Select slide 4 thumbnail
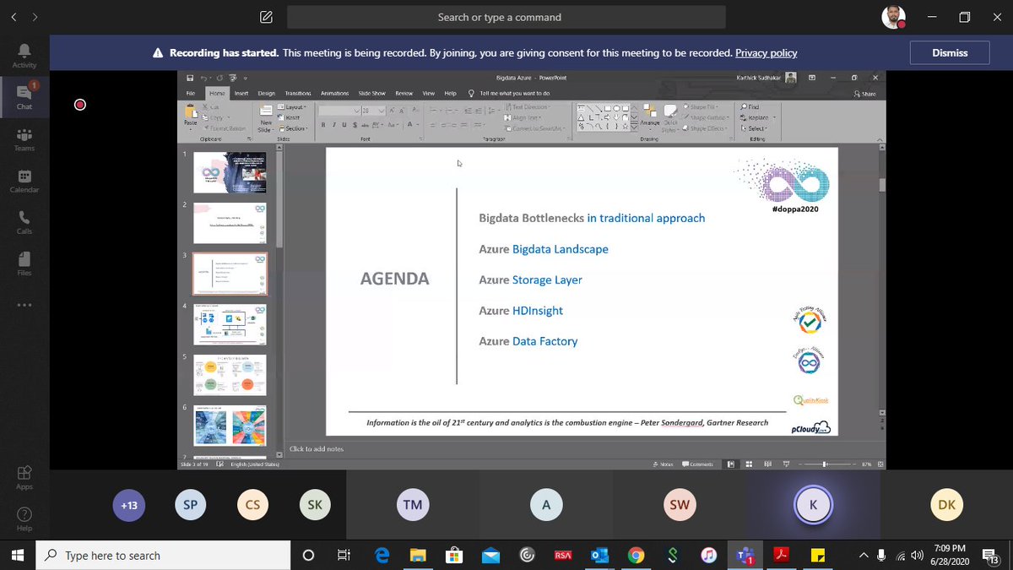The height and width of the screenshot is (570, 1013). (x=230, y=324)
